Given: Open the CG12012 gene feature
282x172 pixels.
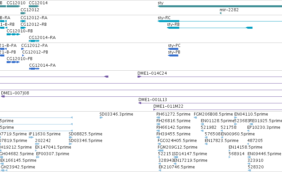Looking at the screenshot, I should [x=23, y=13].
